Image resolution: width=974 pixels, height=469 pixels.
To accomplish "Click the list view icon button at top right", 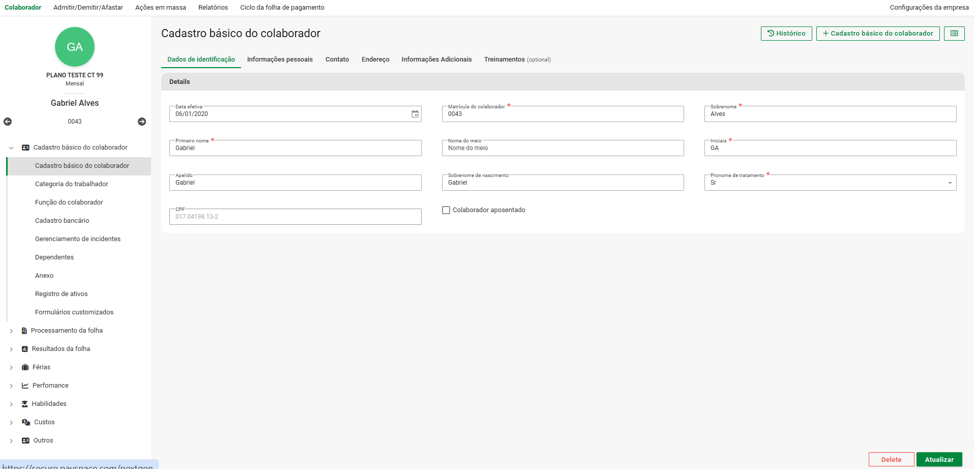I will [954, 34].
